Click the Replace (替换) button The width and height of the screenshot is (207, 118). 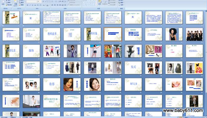(x=121, y=2)
